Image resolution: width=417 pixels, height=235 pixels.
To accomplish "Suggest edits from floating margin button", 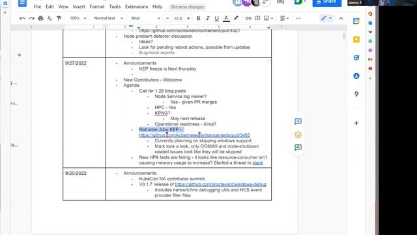I will pyautogui.click(x=298, y=148).
